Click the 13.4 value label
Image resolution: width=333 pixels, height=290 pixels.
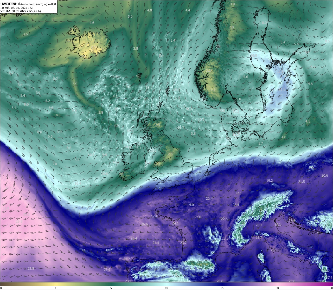[x=82, y=250]
